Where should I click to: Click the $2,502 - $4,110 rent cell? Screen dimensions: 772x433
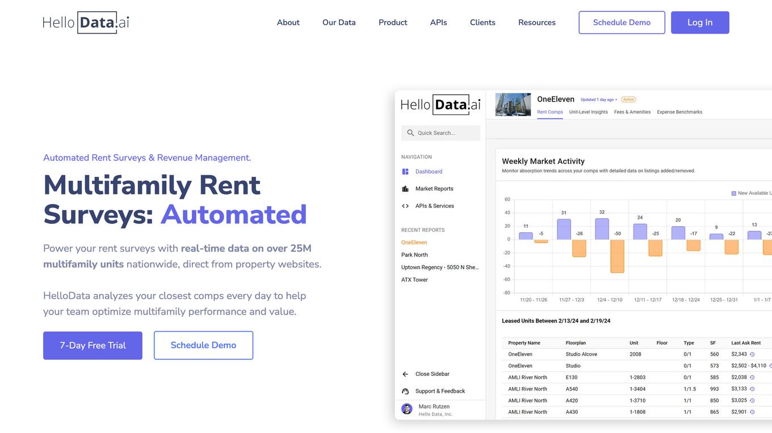[749, 366]
